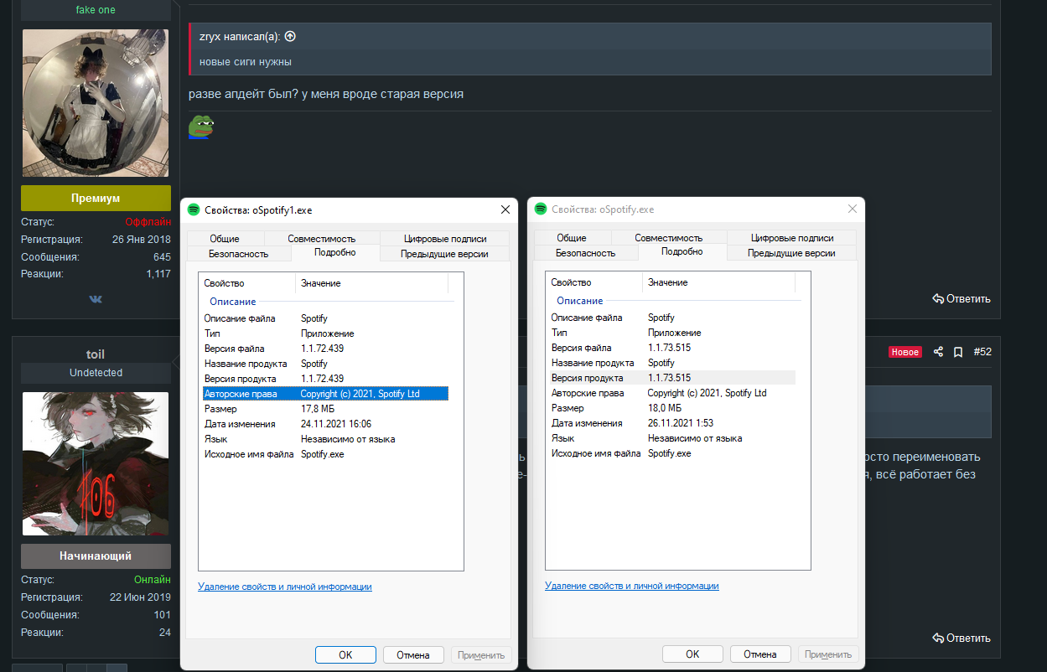Screen dimensions: 1047x672
Task: Select the Авторские права row in oSpotify.exe window
Action: [672, 393]
